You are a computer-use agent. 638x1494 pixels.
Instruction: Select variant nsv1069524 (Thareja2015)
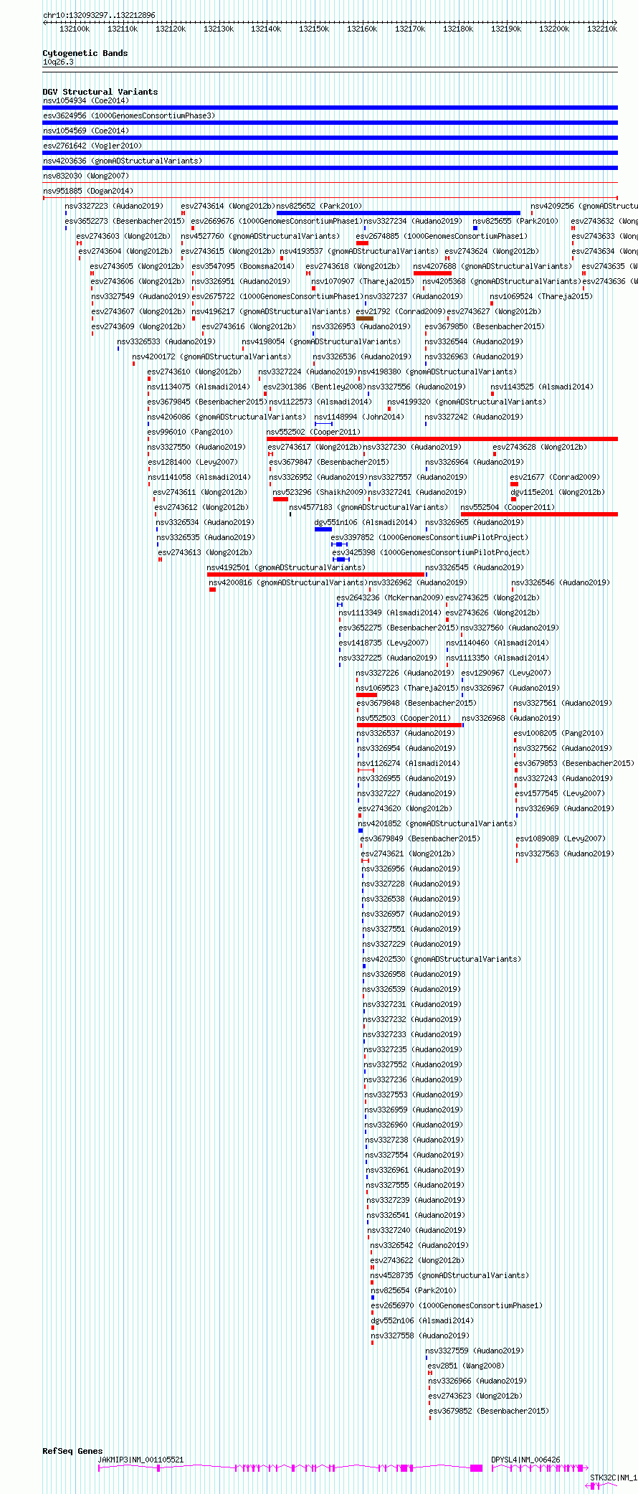click(541, 296)
